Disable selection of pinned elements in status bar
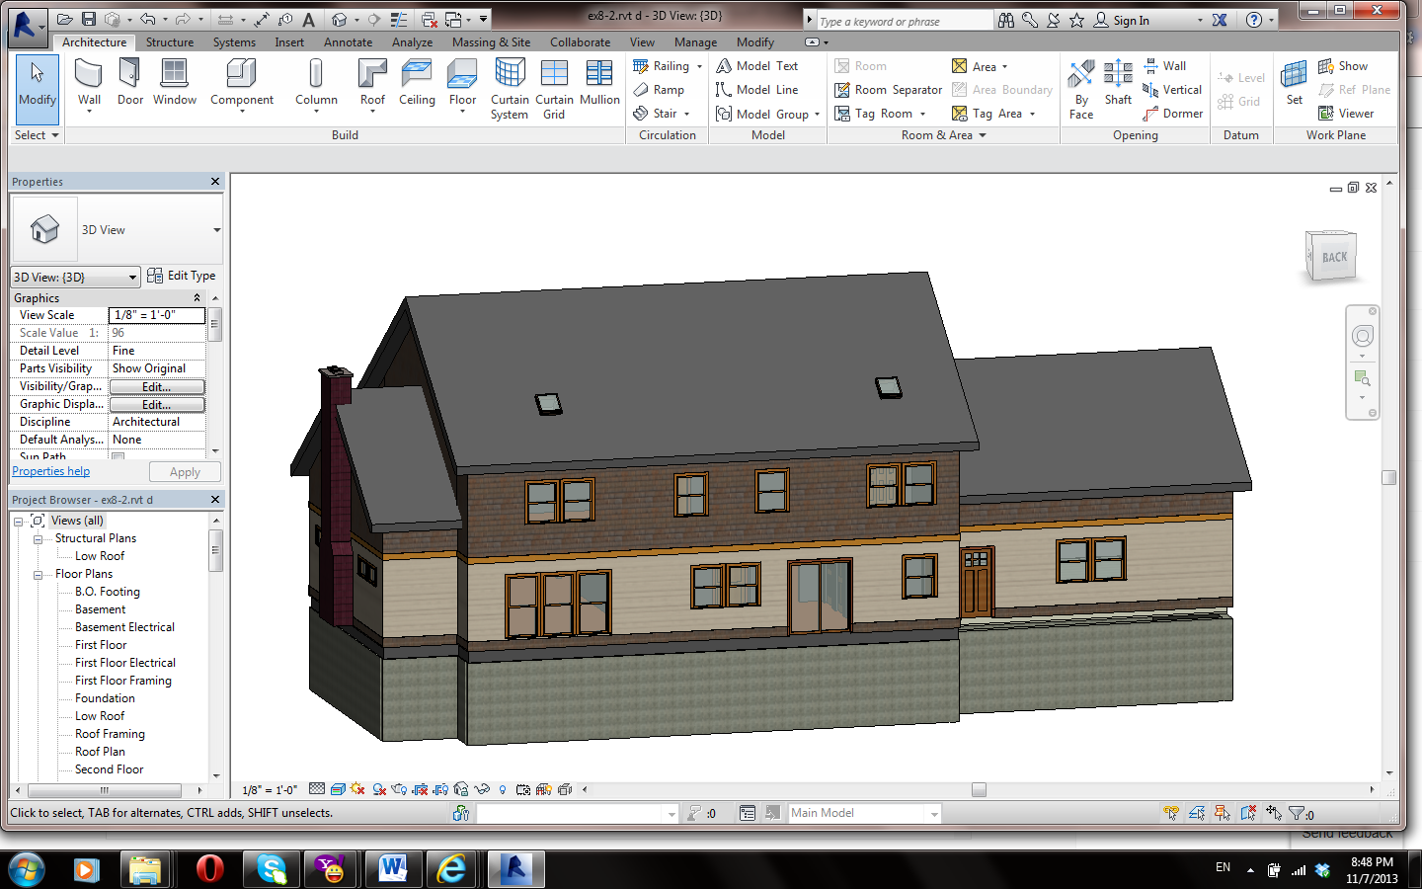Viewport: 1422px width, 889px height. point(1222,812)
